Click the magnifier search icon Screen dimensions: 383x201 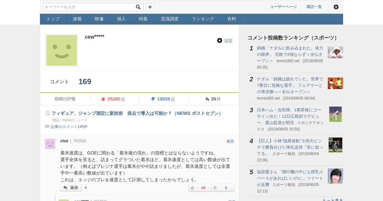138,7
